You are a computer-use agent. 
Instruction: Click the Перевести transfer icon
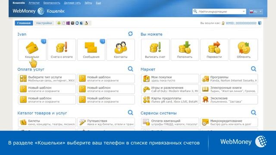click(x=214, y=47)
